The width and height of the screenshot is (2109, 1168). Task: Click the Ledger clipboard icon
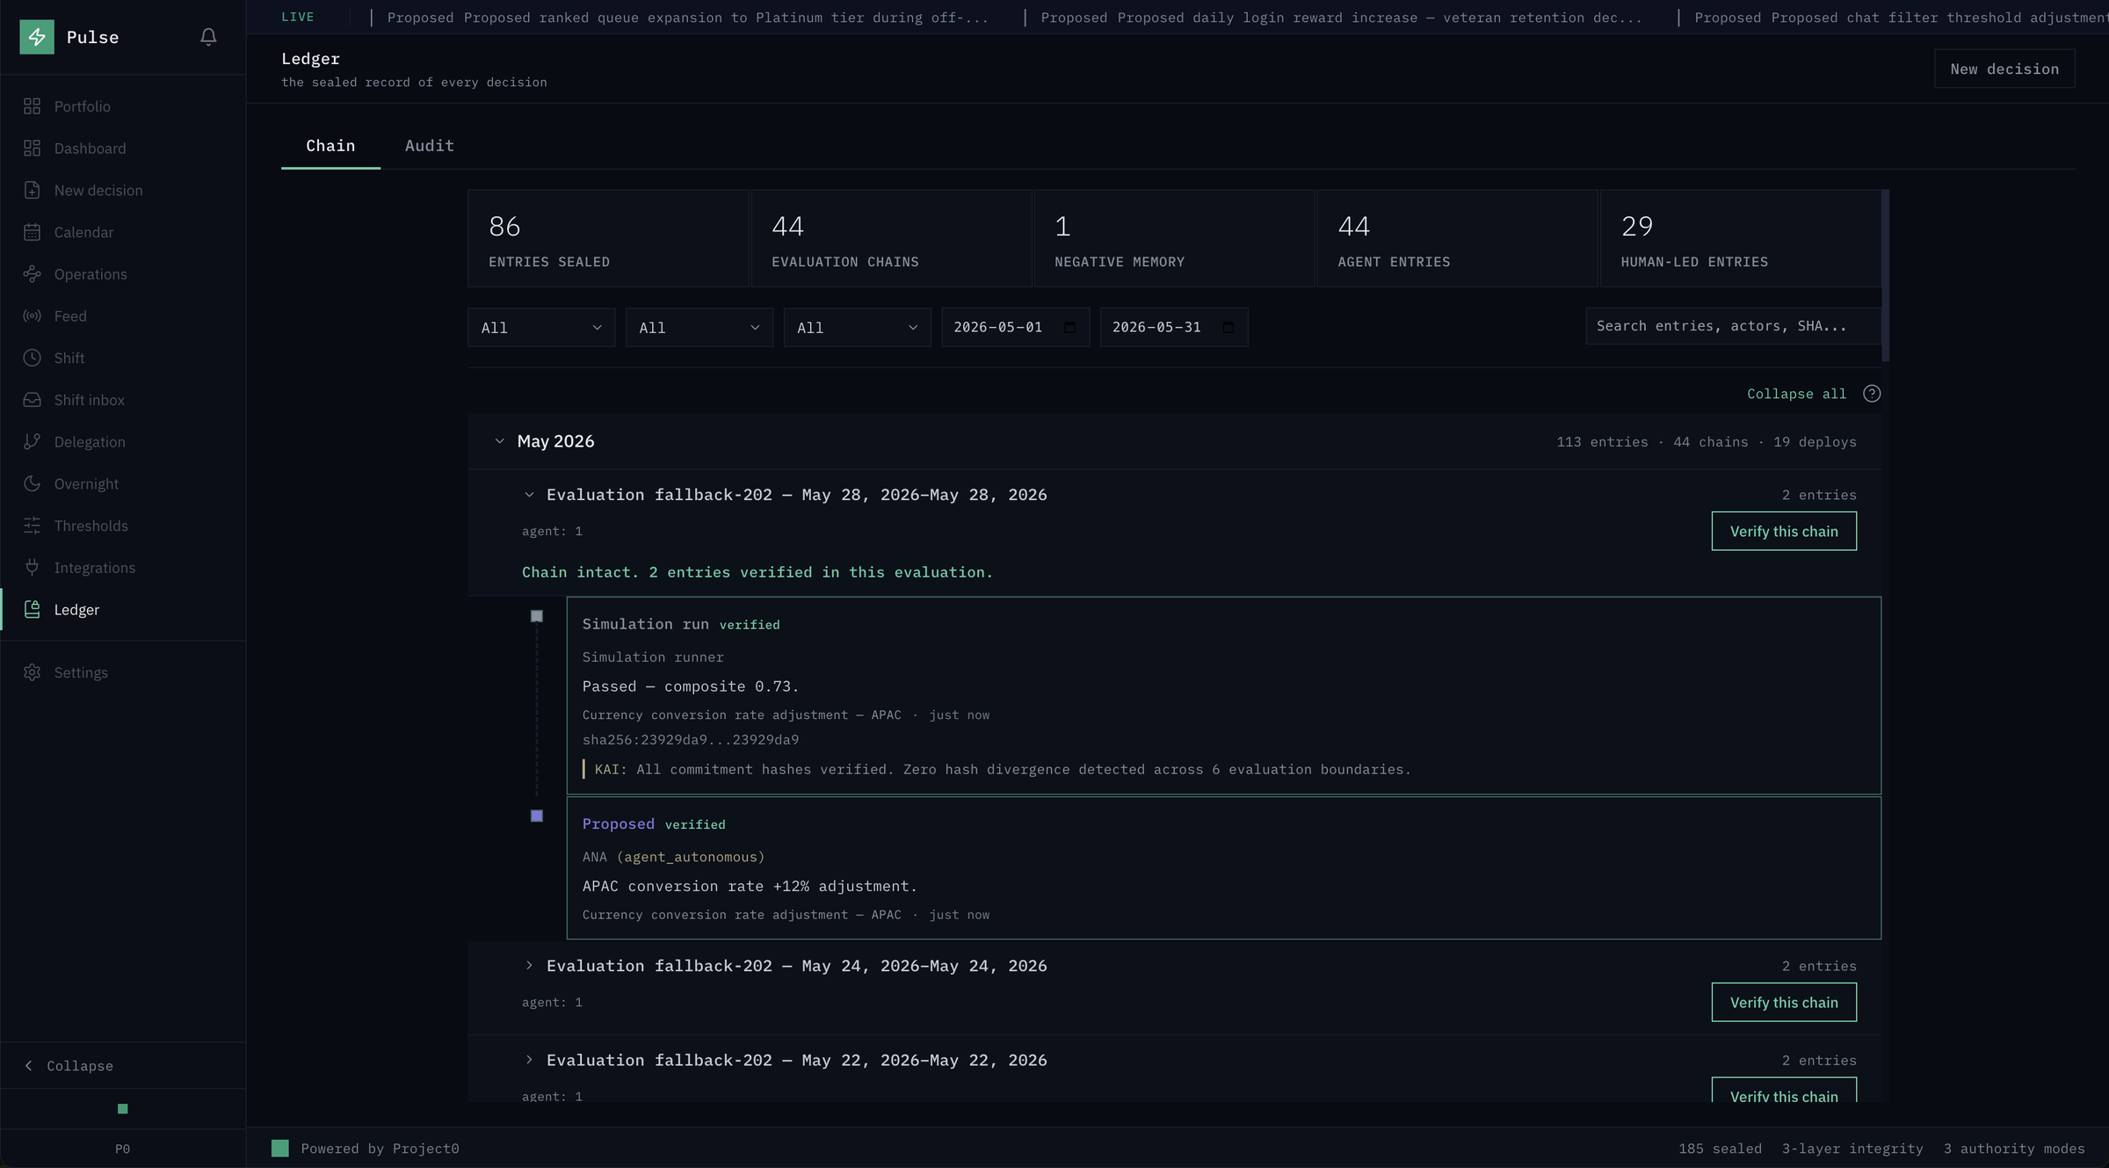click(x=33, y=610)
